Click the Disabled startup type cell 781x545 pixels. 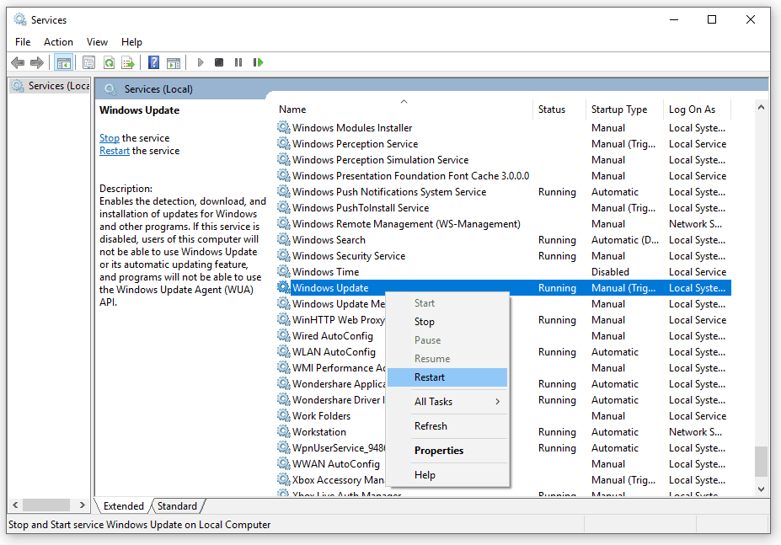pos(610,271)
